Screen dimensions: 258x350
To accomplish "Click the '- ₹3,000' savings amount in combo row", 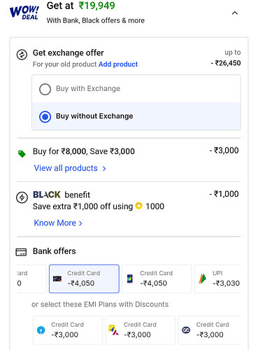I will 224,150.
